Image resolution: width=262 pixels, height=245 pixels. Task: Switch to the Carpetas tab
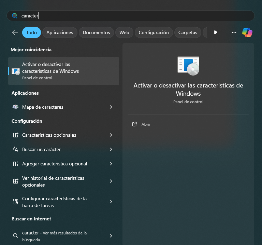[188, 32]
